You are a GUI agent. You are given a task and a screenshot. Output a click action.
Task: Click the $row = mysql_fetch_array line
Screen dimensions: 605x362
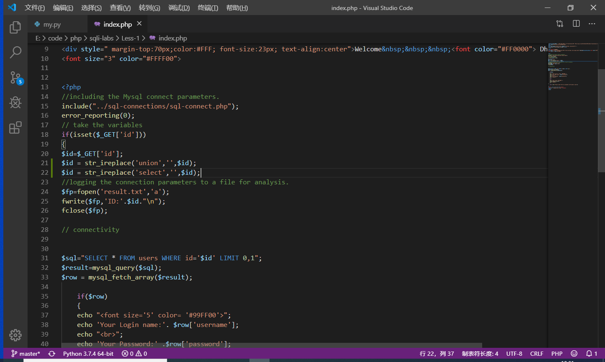point(127,277)
